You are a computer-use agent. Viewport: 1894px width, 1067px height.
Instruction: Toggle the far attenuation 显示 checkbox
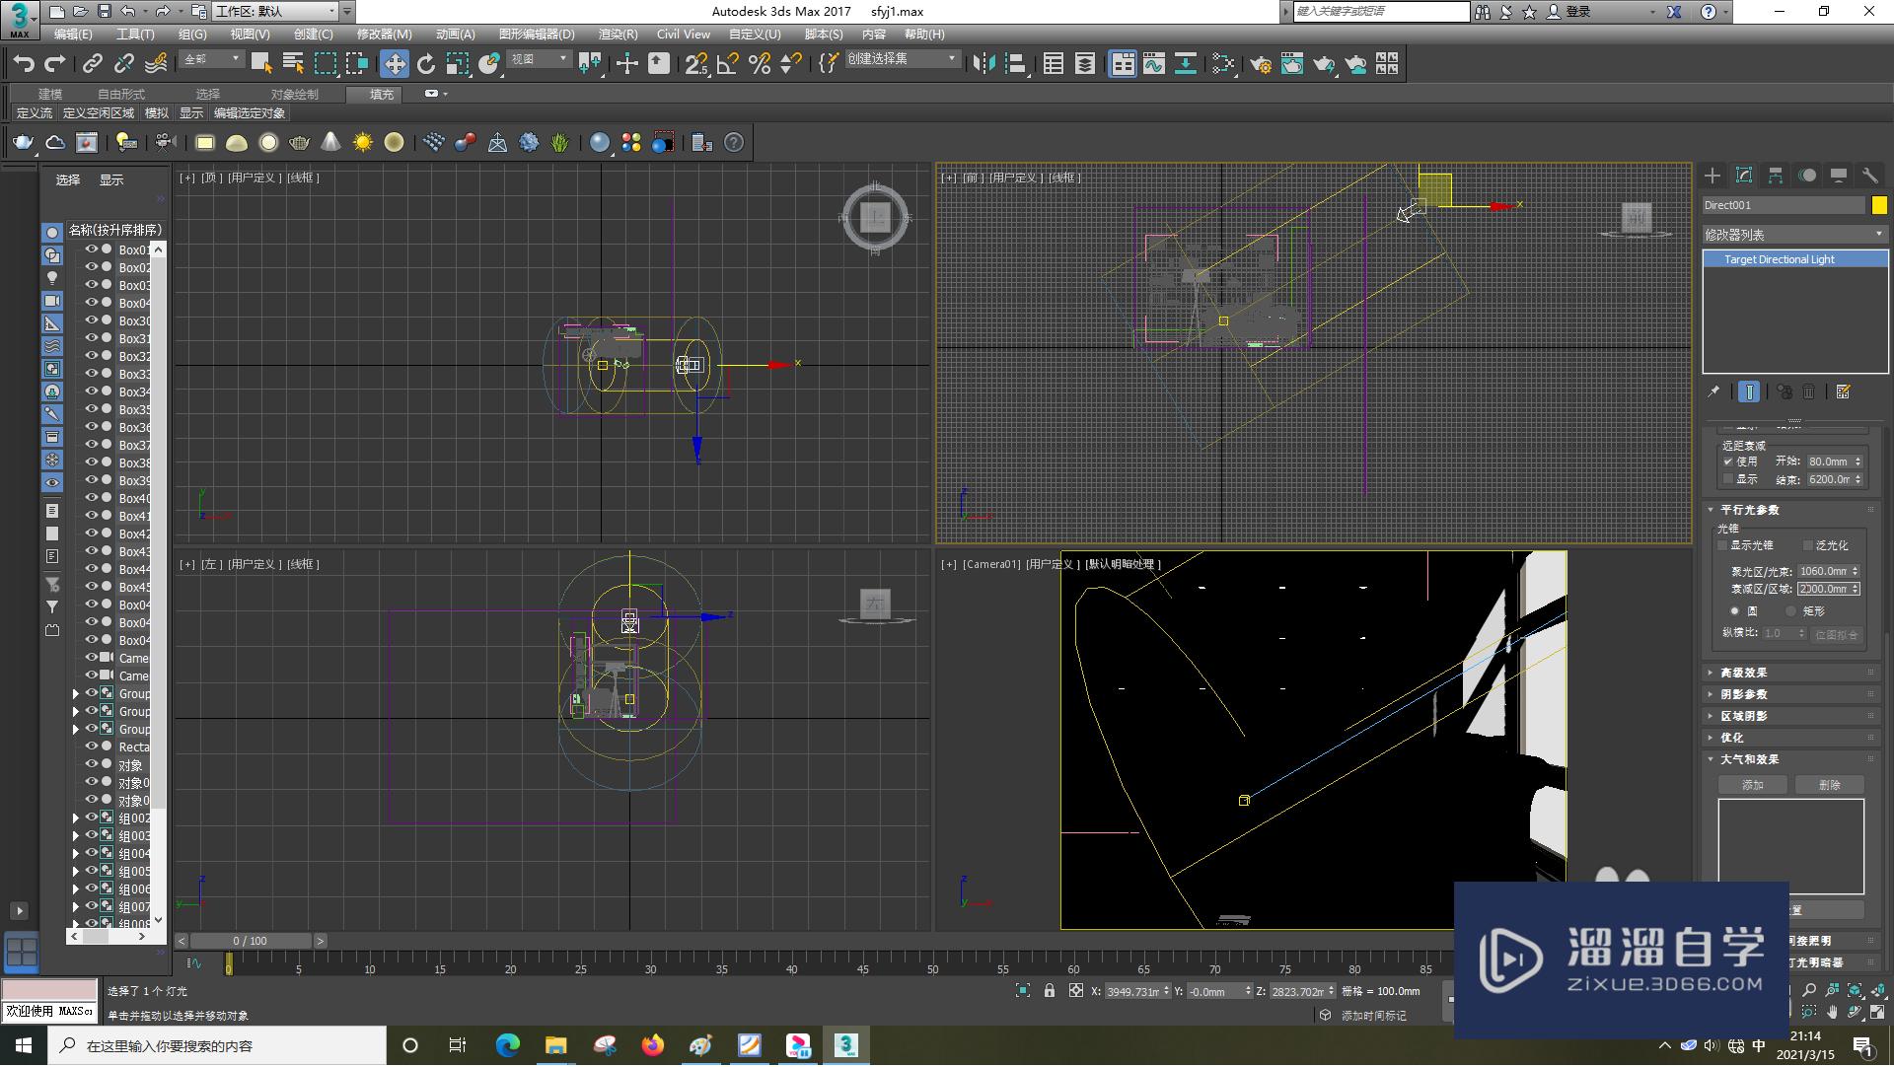(1728, 479)
